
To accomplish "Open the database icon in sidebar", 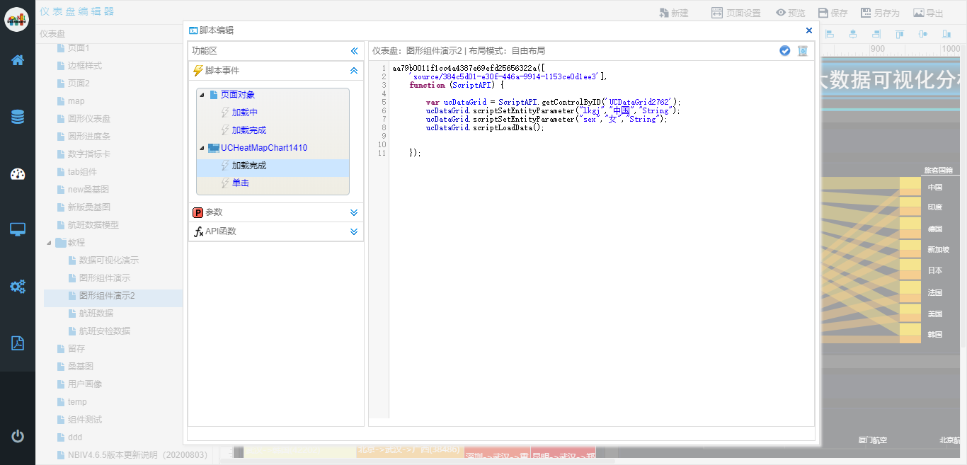I will tap(18, 117).
